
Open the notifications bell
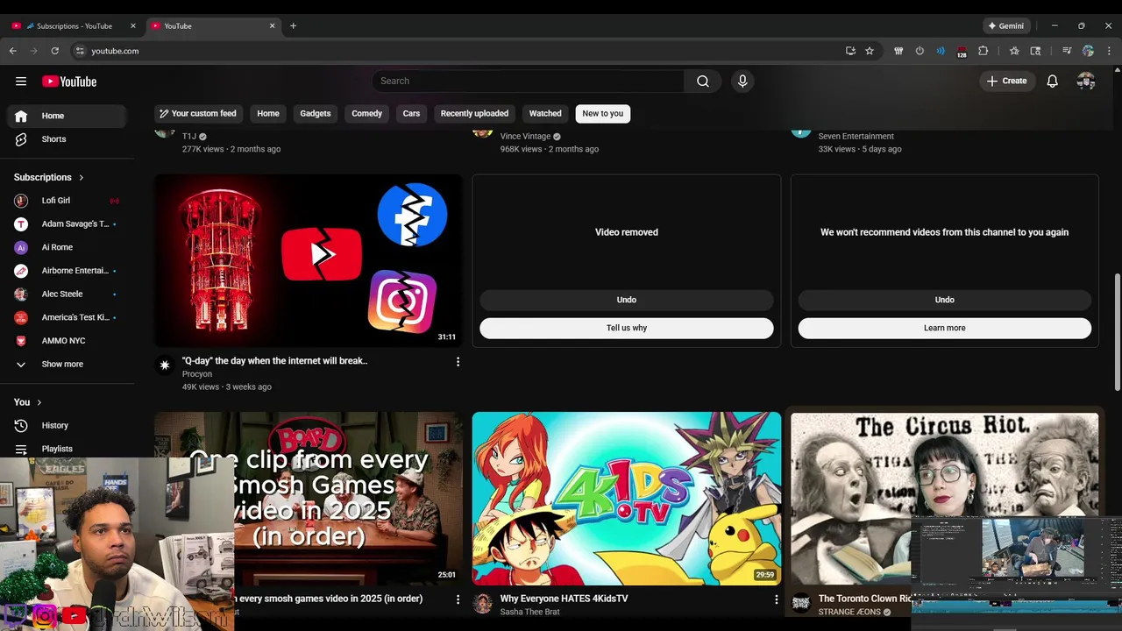1053,82
